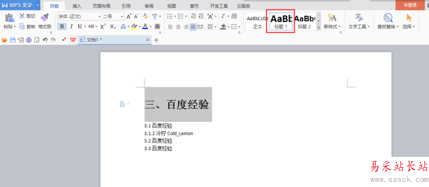Open the font name dropdown 宋体 (正文)
This screenshot has width=429, height=187.
tap(79, 17)
